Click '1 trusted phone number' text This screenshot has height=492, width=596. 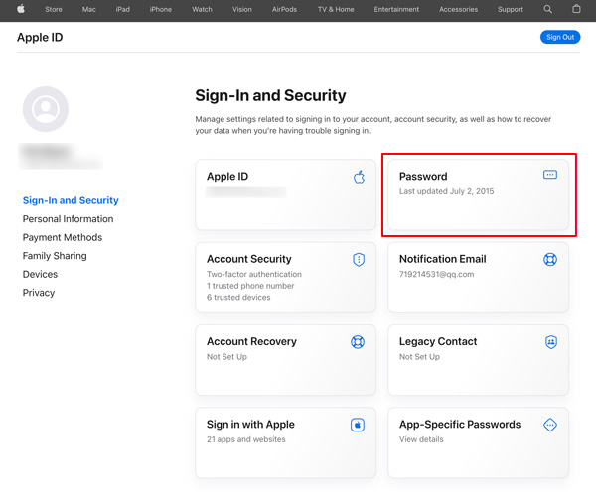pos(250,286)
